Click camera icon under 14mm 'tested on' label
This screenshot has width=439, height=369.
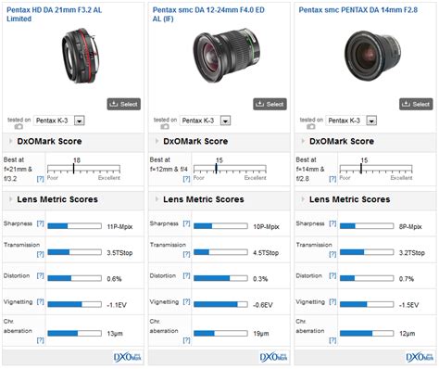311,126
